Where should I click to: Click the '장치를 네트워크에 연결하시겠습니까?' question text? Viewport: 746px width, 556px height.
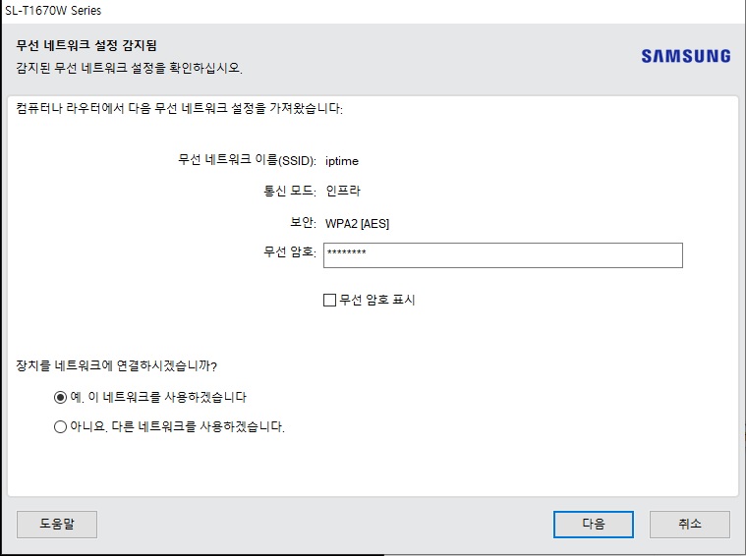click(x=117, y=365)
